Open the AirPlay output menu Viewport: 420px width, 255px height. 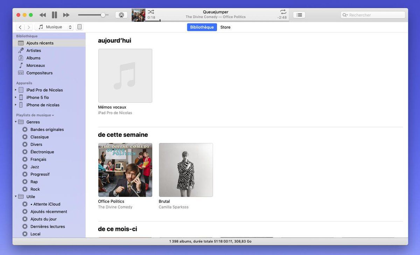[121, 15]
